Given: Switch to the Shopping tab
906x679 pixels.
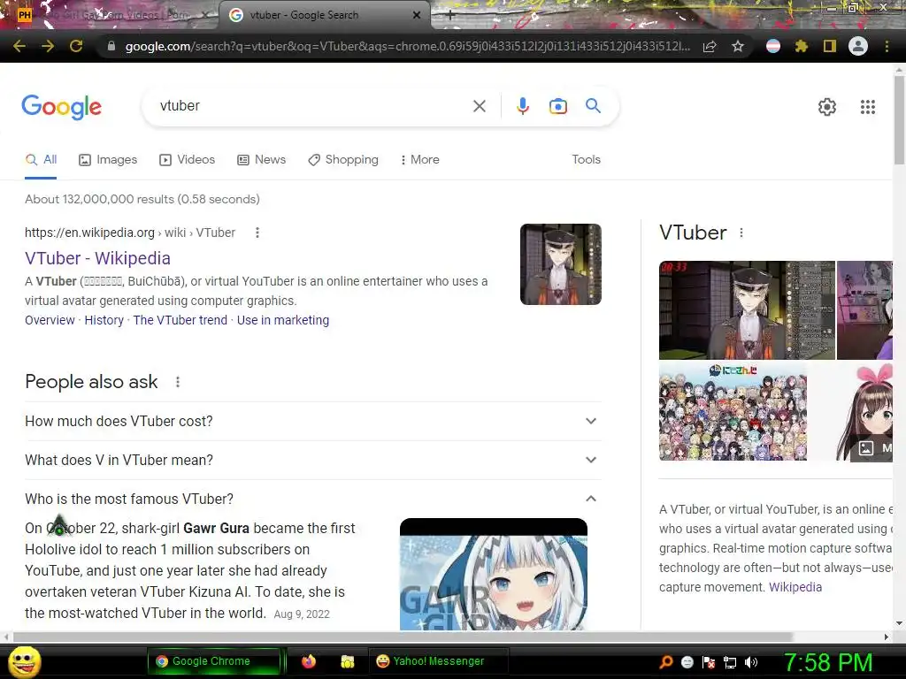Looking at the screenshot, I should click(343, 159).
